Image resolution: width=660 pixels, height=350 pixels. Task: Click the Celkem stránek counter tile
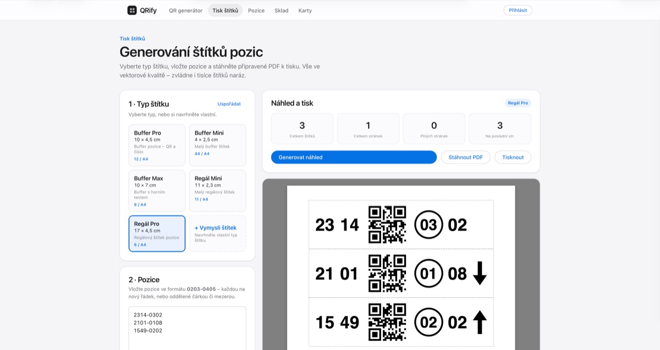click(x=369, y=129)
